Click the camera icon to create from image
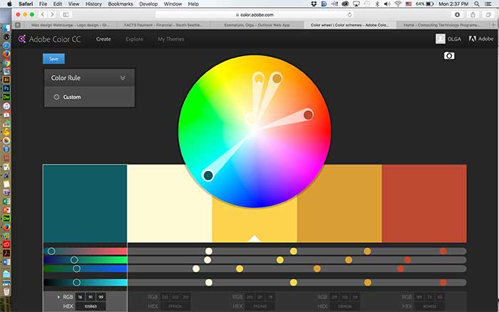 [x=448, y=56]
